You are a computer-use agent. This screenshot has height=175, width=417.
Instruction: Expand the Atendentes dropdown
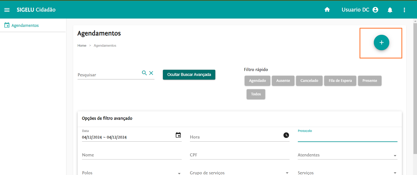pyautogui.click(x=395, y=155)
